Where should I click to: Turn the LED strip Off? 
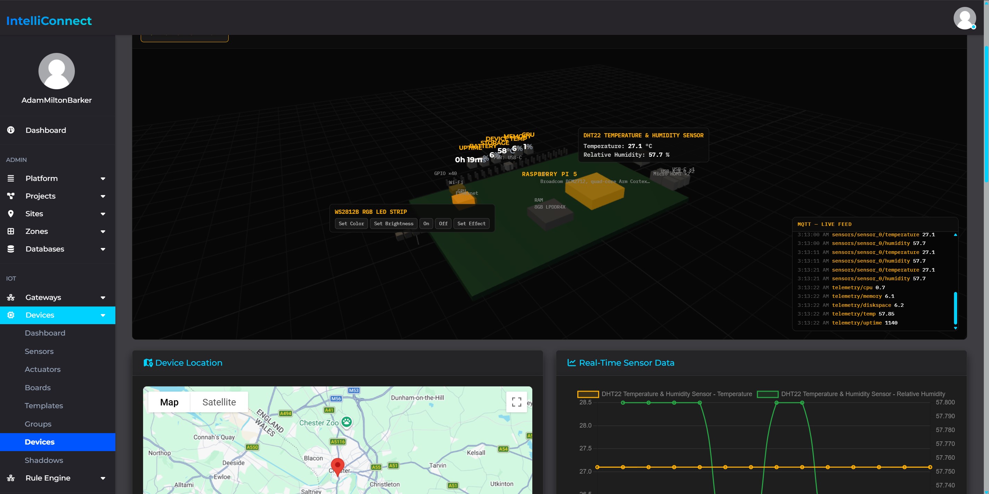pyautogui.click(x=443, y=223)
